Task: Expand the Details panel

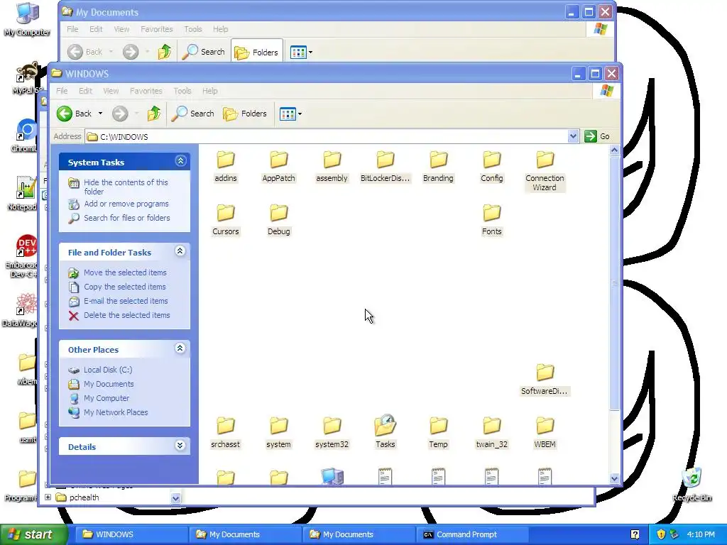Action: [180, 446]
